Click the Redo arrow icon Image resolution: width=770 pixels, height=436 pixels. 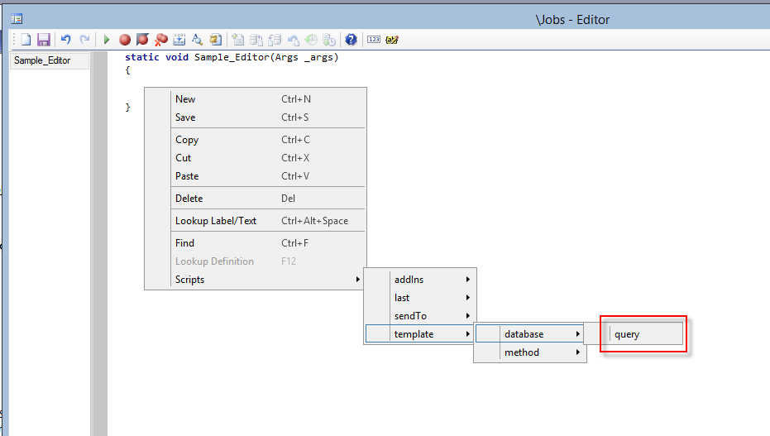coord(84,40)
